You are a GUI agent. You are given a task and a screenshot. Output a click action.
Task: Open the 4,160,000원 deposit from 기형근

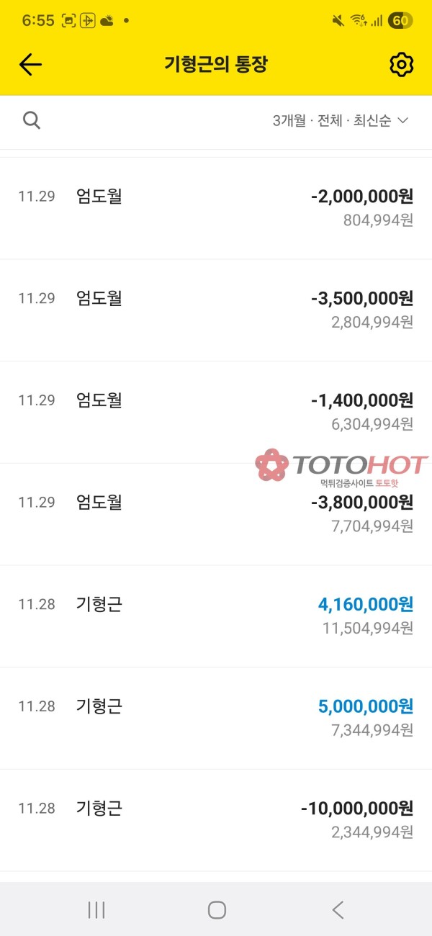pos(216,616)
